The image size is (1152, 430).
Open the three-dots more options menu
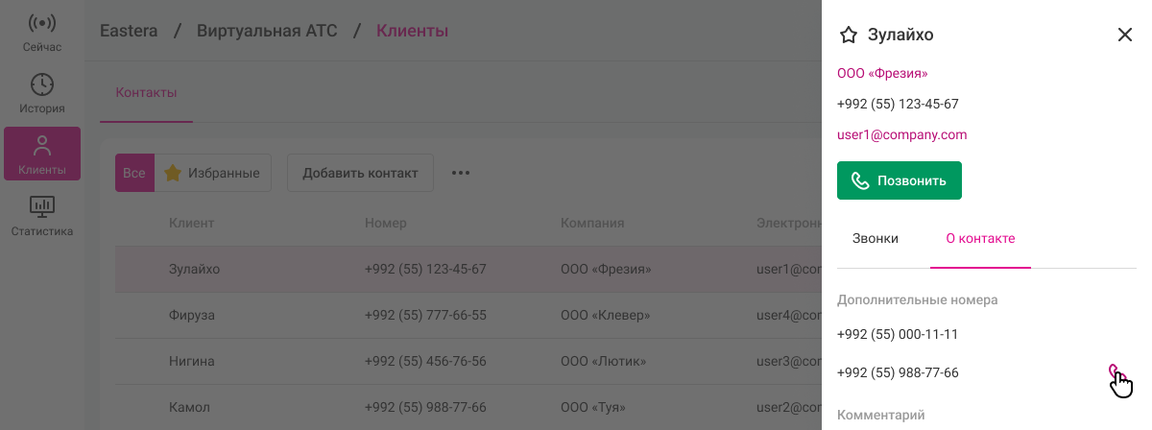[x=461, y=174]
